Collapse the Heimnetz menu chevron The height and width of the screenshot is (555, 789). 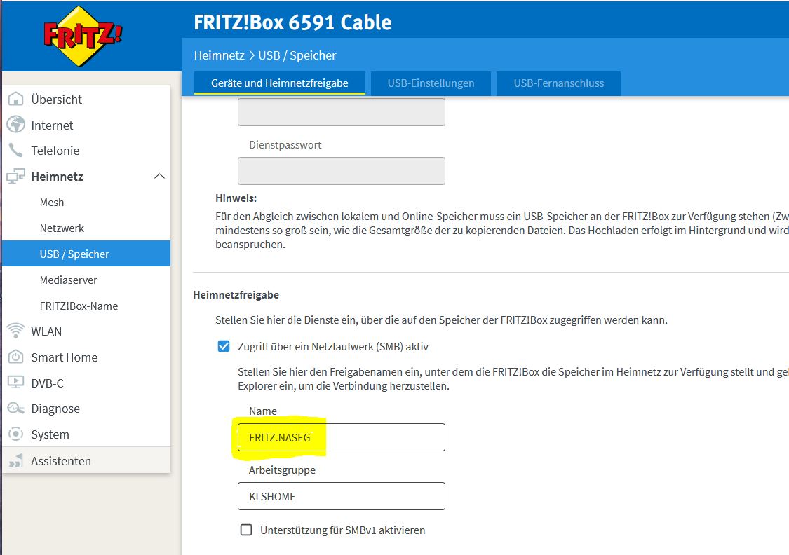pyautogui.click(x=159, y=176)
